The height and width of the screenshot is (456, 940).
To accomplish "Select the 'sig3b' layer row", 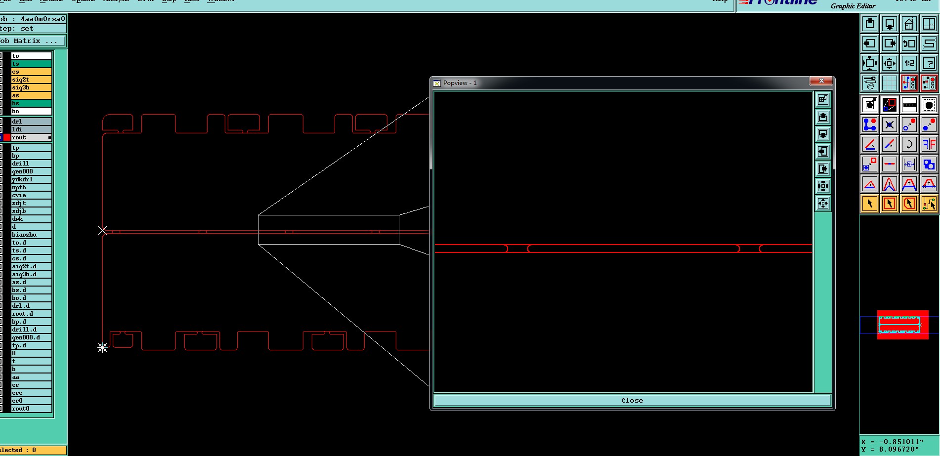I will [x=31, y=87].
